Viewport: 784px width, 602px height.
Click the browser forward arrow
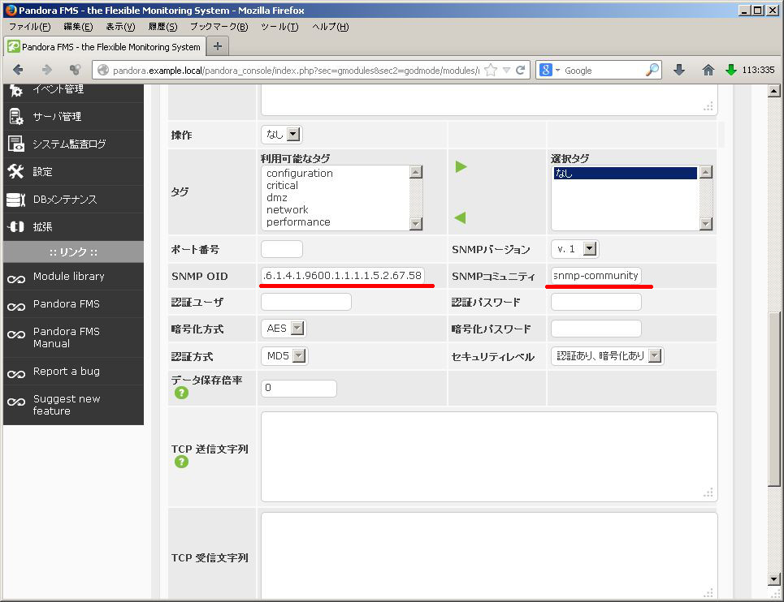[x=46, y=70]
